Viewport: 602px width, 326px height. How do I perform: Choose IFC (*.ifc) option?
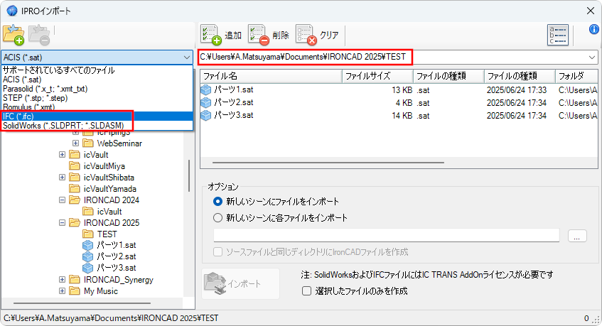[x=97, y=116]
